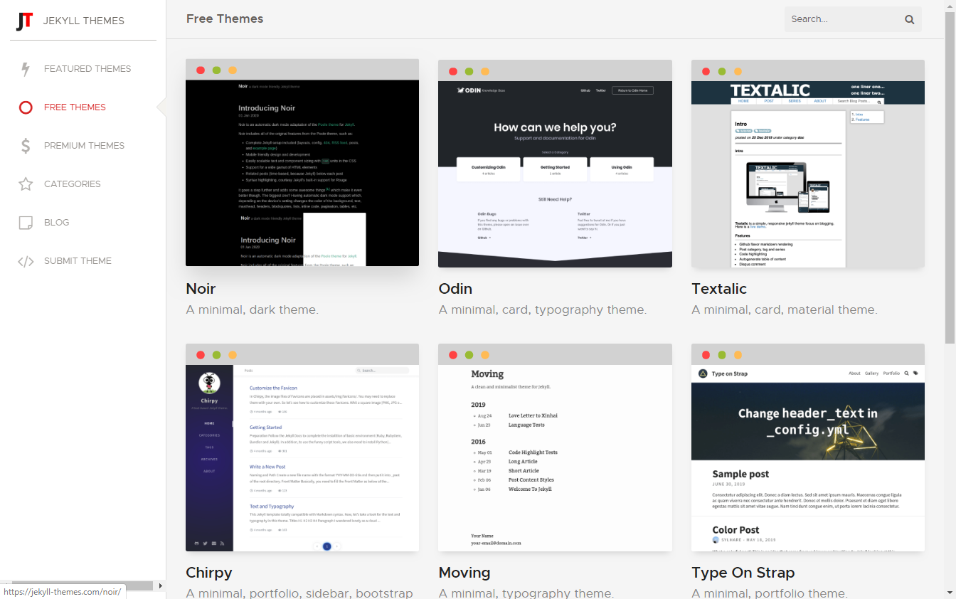
Task: Click the sidebar horizontal scrollbar right arrow
Action: [x=160, y=585]
